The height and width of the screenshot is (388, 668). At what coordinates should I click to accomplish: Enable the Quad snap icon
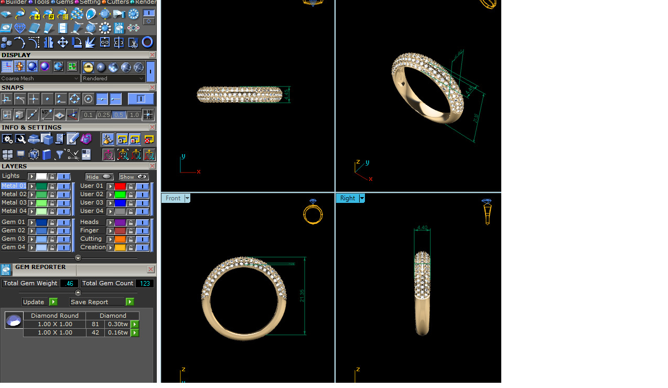coord(74,99)
